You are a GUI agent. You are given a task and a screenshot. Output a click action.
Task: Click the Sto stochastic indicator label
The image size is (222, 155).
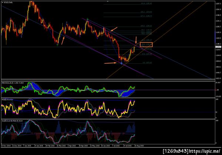click(5, 121)
